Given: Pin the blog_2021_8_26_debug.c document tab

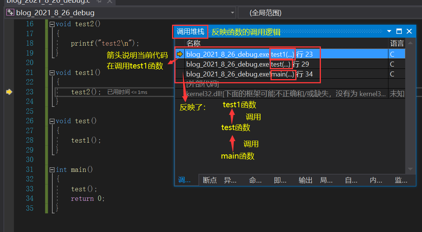Looking at the screenshot, I should point(98,2).
